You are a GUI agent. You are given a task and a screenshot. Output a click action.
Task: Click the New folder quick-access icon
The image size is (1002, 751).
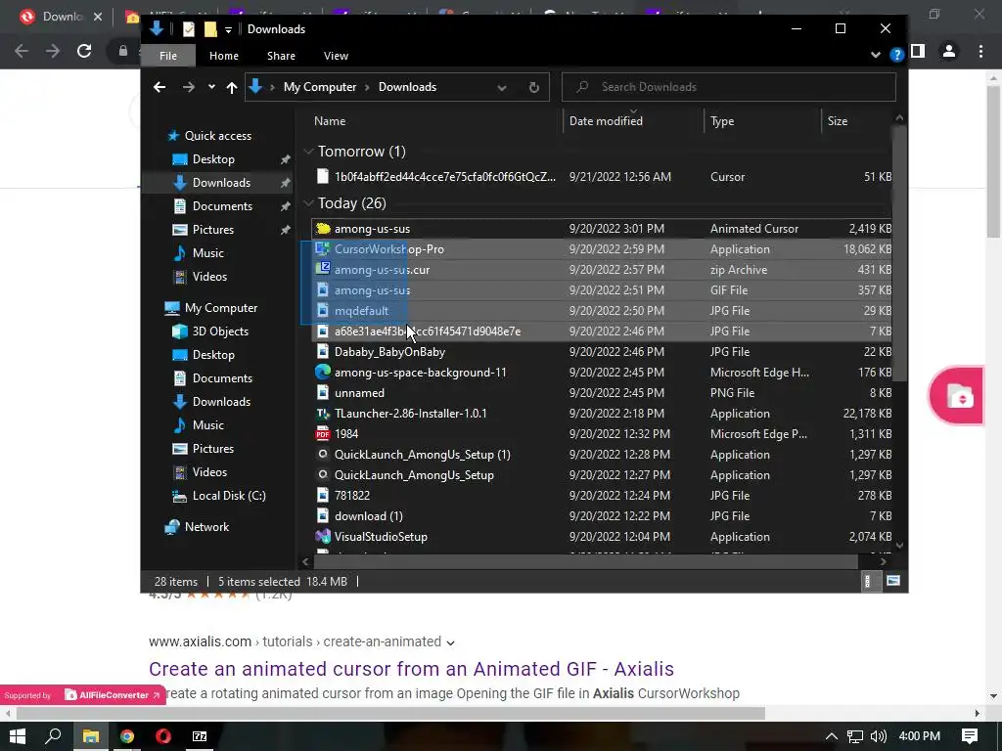[x=210, y=29]
